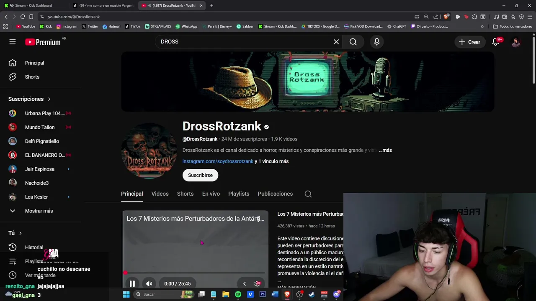Click the video progress bar

195,273
